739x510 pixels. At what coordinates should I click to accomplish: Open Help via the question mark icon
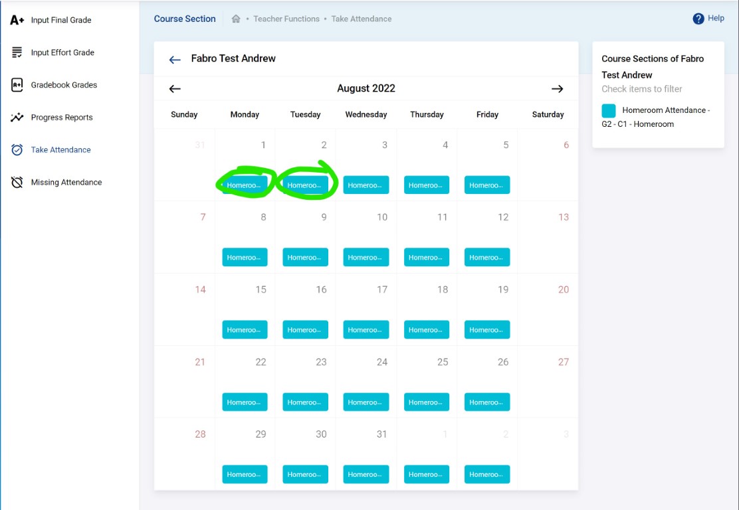click(697, 18)
